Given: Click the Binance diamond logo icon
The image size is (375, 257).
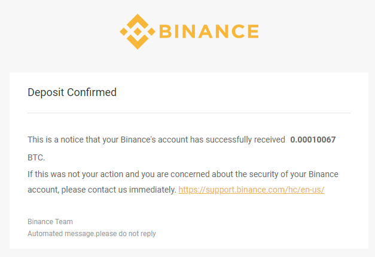Looking at the screenshot, I should tap(138, 32).
